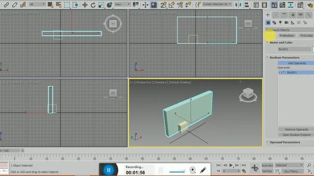The image size is (314, 176).
Task: Choose the Rectangular Selection Region tool
Action: [67, 5]
